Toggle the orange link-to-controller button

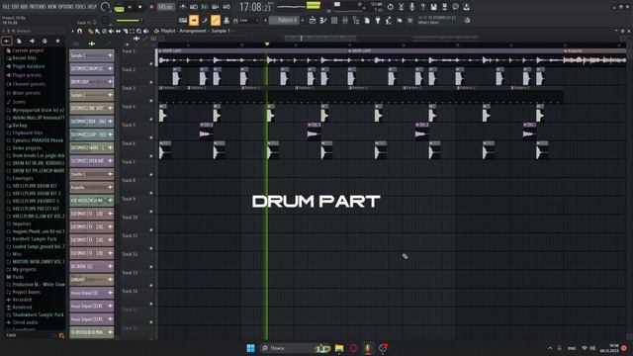[x=216, y=20]
